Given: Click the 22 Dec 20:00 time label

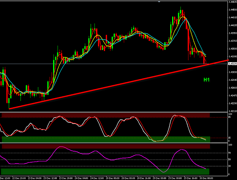Looking at the screenshot, I should click(19, 178).
